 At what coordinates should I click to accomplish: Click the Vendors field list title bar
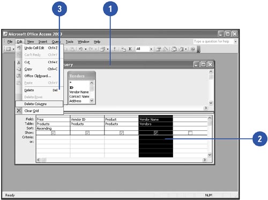tap(81, 76)
